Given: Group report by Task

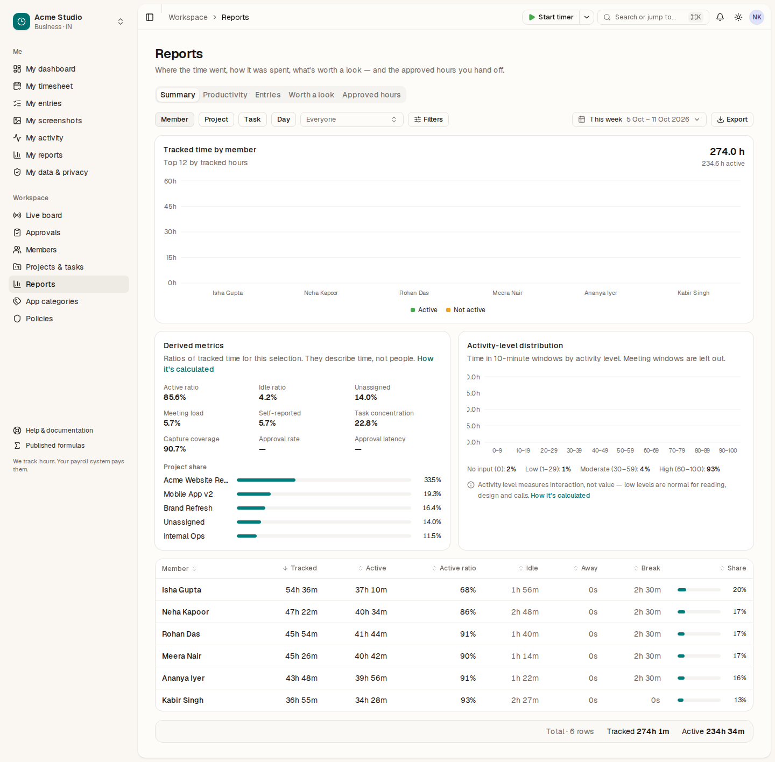Looking at the screenshot, I should [x=252, y=119].
